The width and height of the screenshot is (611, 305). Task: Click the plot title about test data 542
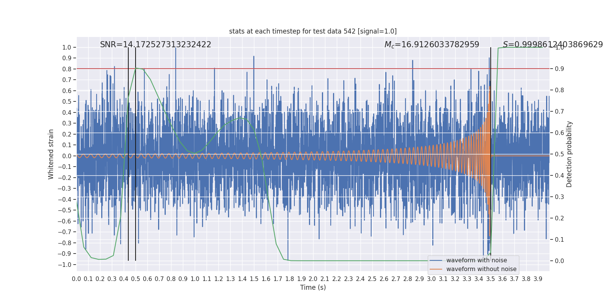click(x=313, y=31)
